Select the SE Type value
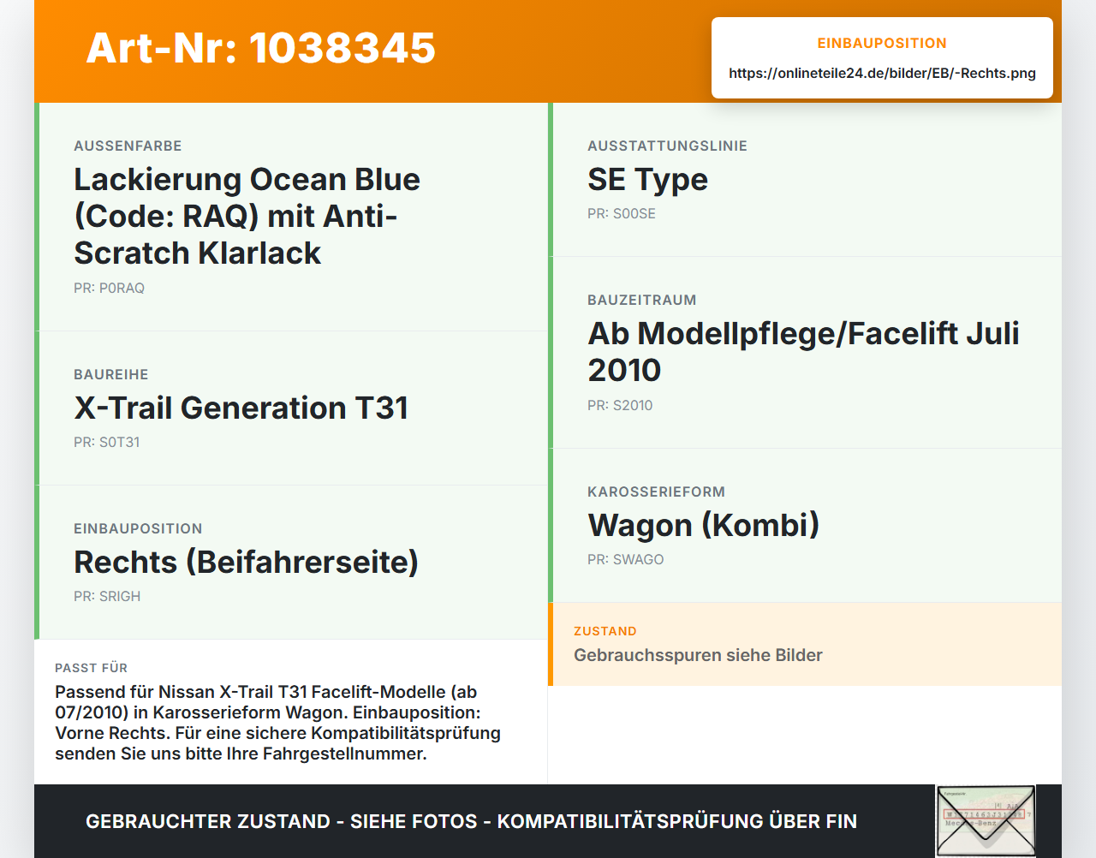Screen dimensions: 1096x858 click(647, 180)
